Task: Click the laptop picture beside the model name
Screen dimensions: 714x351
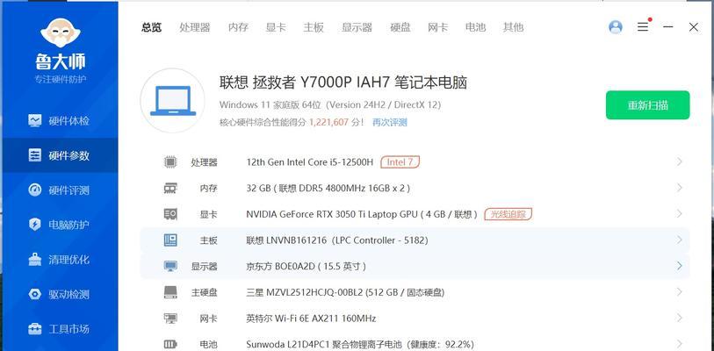Action: coord(173,101)
